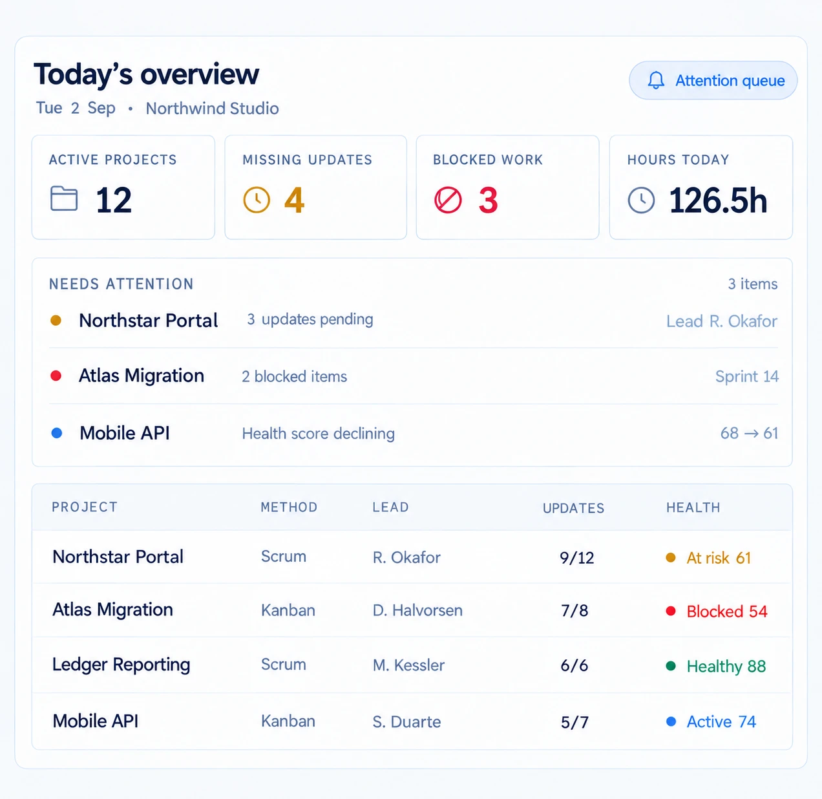Click the orange clock icon for Missing Updates
The height and width of the screenshot is (799, 822).
[x=257, y=200]
